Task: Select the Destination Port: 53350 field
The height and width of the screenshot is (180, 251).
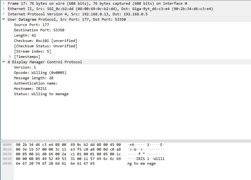Action: tap(39, 30)
